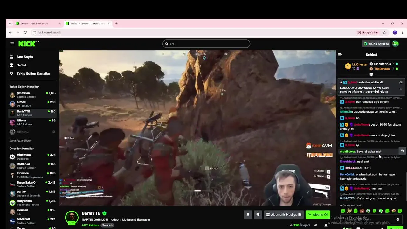This screenshot has height=229, width=407.
Task: Click the ARC Raiders category link
Action: click(90, 225)
